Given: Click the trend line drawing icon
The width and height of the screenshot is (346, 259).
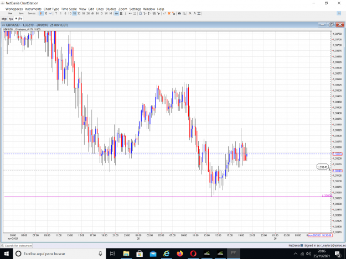Looking at the screenshot, I should click(x=164, y=13).
